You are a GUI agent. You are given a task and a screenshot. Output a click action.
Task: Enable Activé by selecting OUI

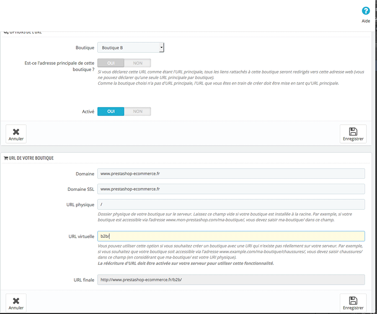(x=111, y=111)
